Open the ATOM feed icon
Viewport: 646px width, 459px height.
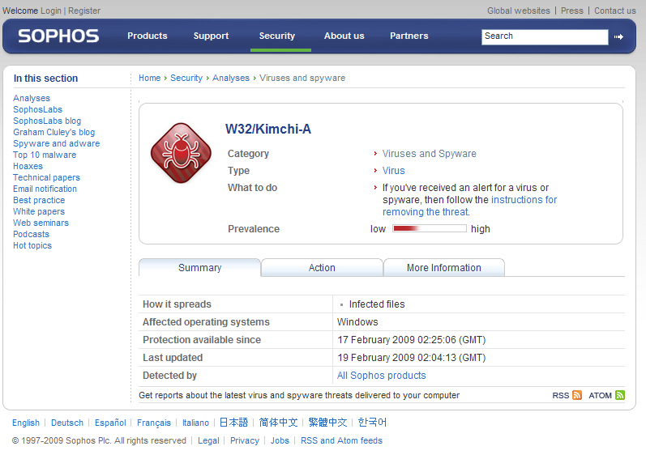click(x=619, y=395)
